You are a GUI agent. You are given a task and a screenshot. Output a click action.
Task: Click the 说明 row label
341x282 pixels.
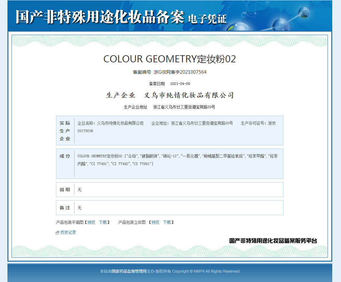pyautogui.click(x=65, y=190)
